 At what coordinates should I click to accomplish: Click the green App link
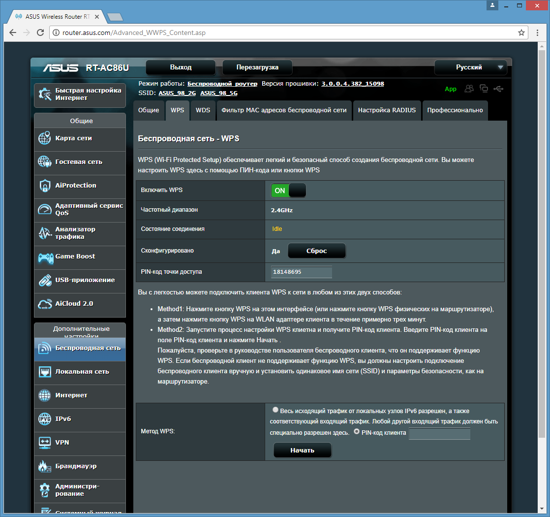(x=451, y=89)
